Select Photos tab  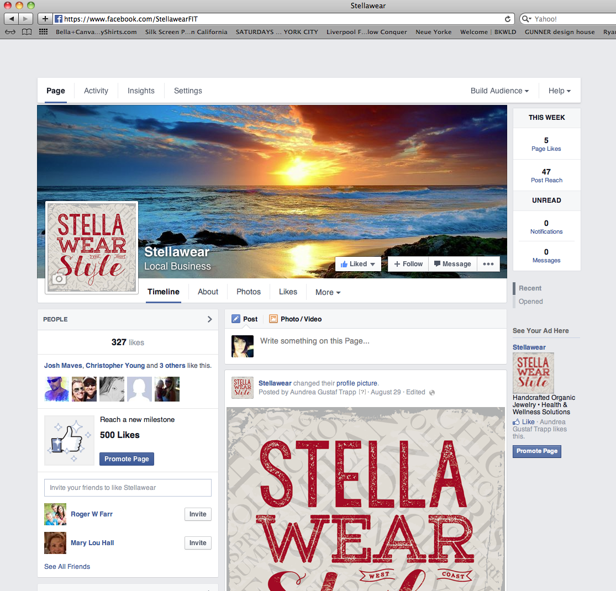(x=249, y=292)
